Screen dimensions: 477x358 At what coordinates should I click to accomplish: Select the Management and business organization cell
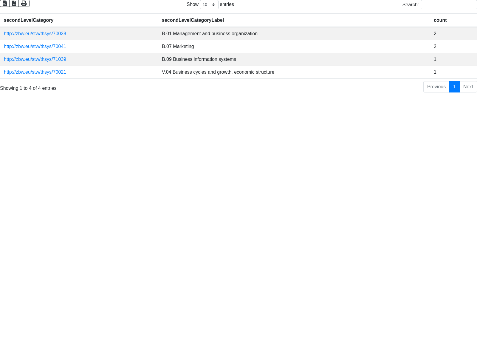pos(210,34)
